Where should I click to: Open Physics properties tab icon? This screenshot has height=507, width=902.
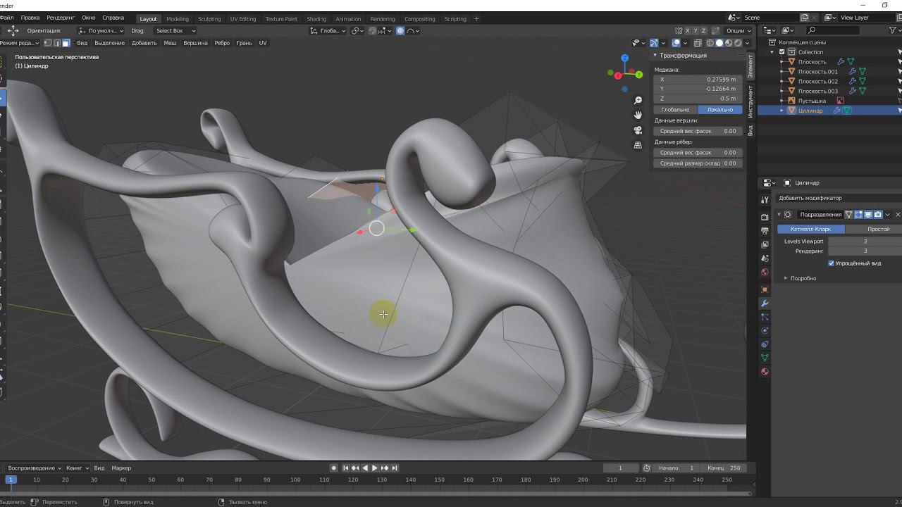(765, 330)
